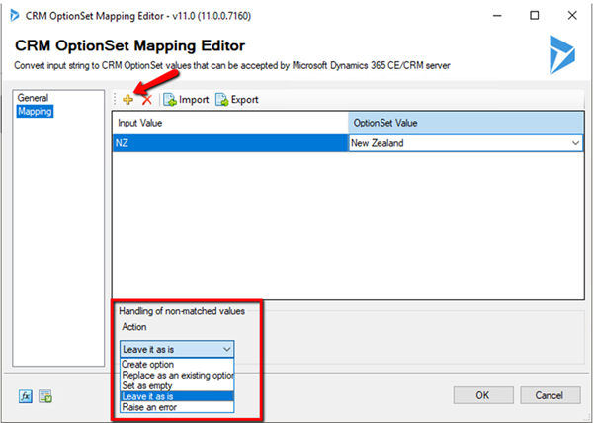Screen dimensions: 593x423
Task: Select 'Raise an error' in Action list
Action: pyautogui.click(x=149, y=407)
